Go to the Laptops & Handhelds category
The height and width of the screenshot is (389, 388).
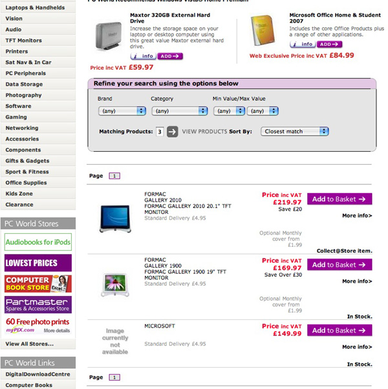pos(35,8)
